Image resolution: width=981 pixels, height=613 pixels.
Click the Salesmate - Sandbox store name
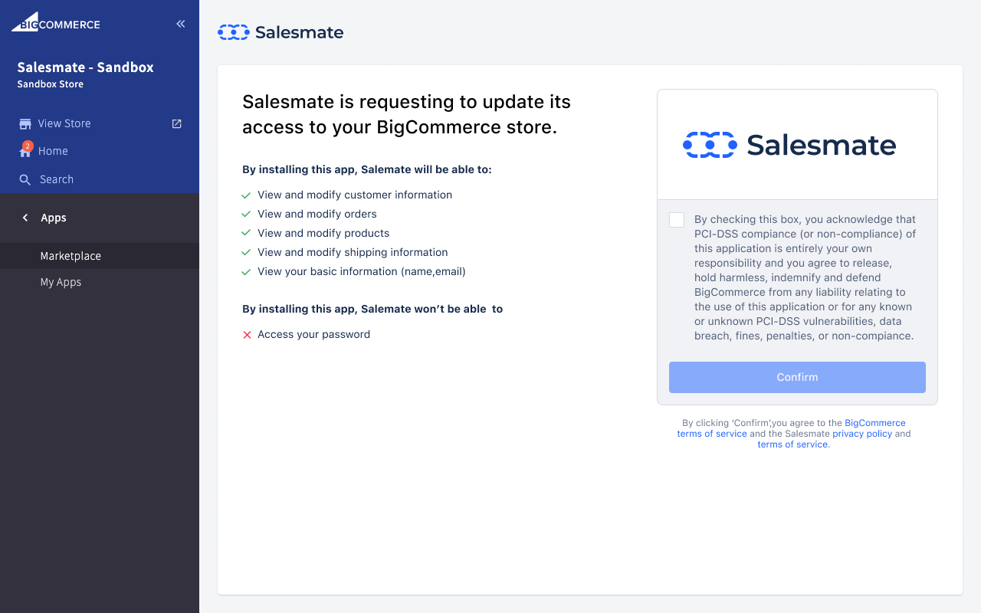tap(85, 67)
